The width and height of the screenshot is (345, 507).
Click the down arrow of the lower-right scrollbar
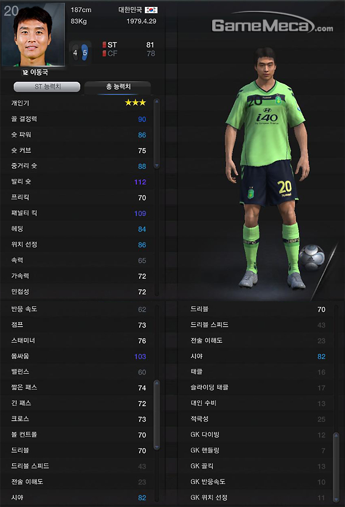click(336, 500)
